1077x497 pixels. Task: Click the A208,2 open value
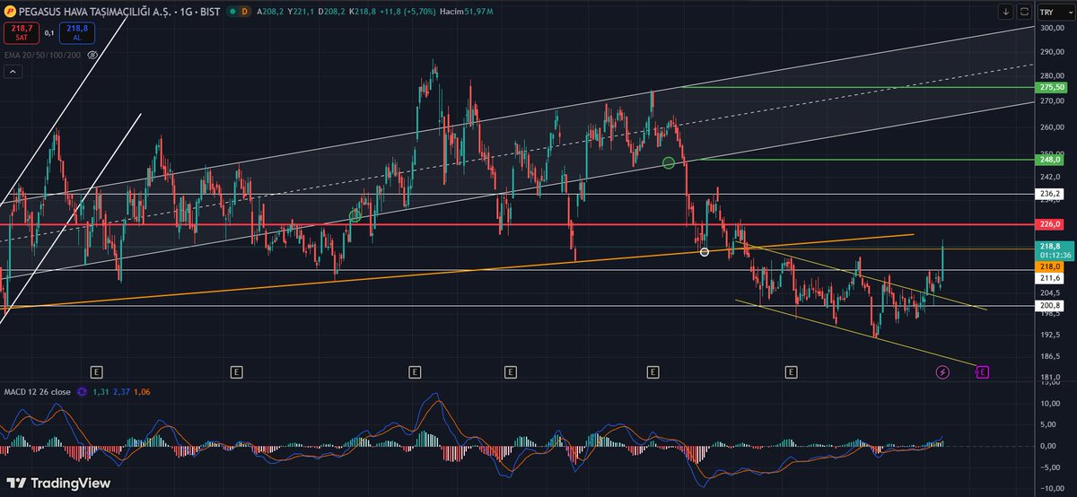coord(269,12)
